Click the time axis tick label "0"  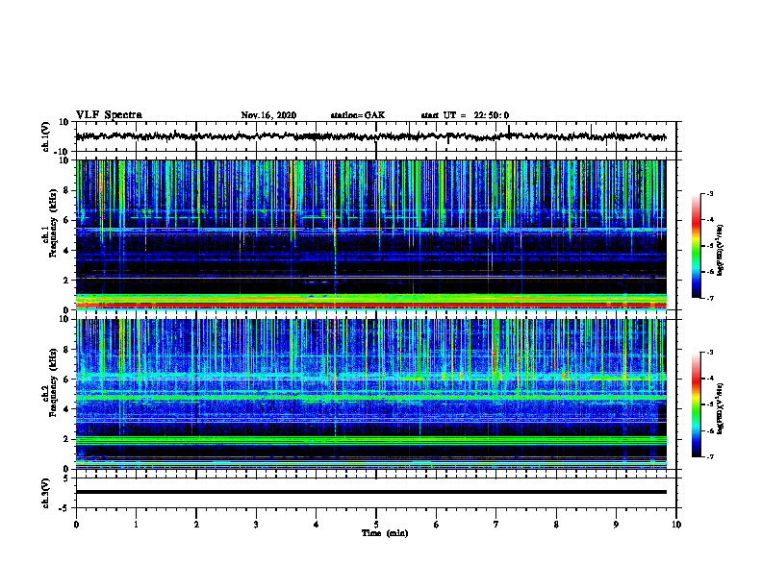(76, 525)
